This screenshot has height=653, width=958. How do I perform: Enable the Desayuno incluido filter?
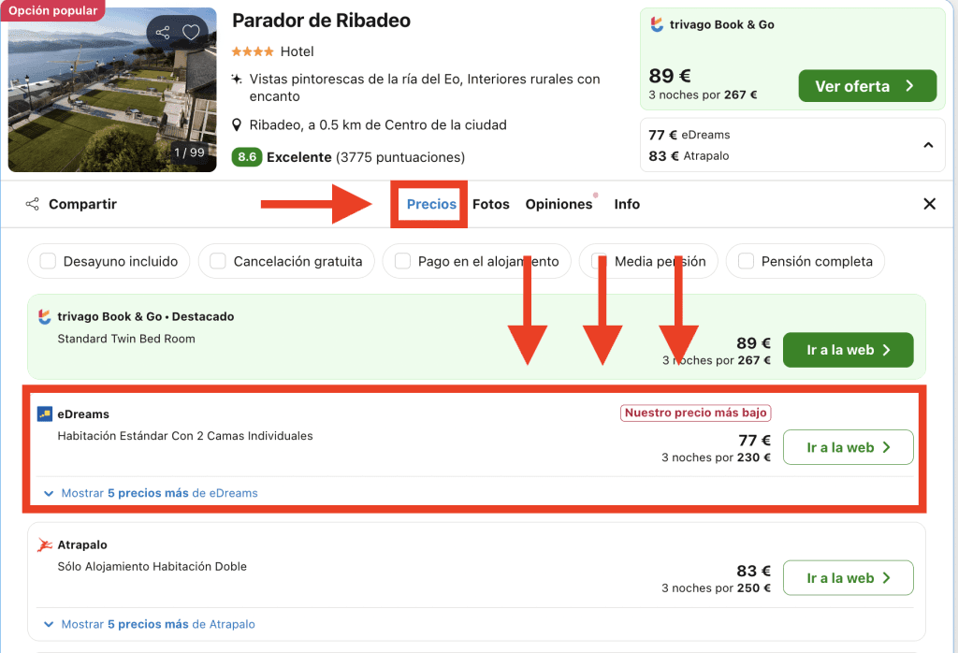click(x=48, y=262)
